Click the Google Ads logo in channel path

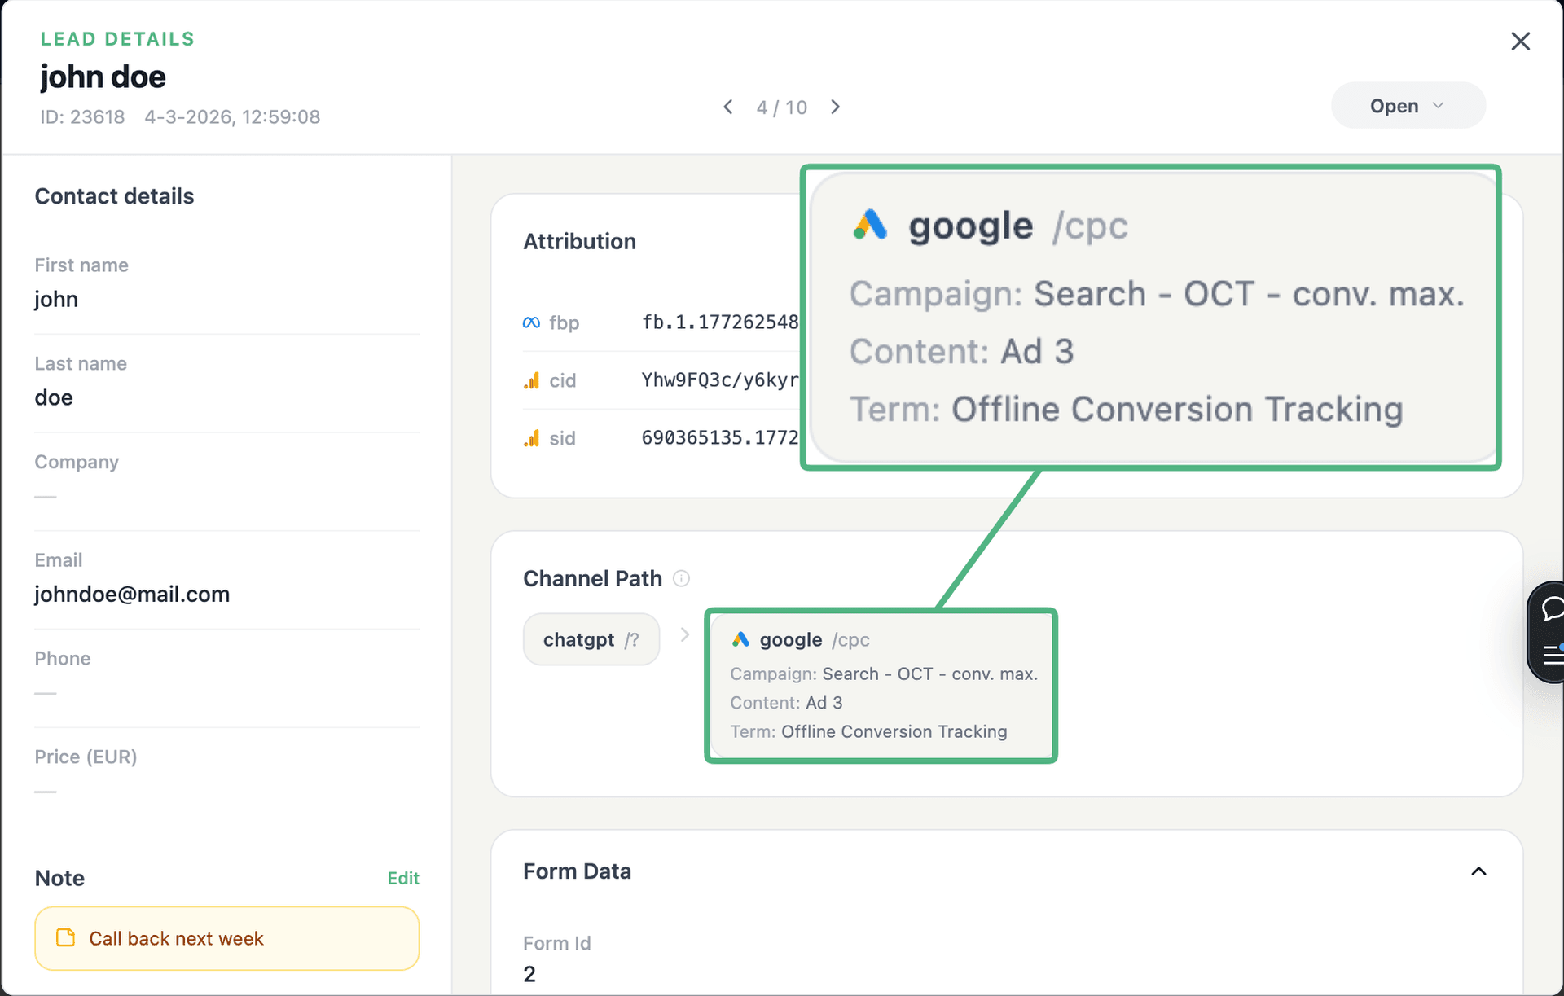pyautogui.click(x=740, y=639)
